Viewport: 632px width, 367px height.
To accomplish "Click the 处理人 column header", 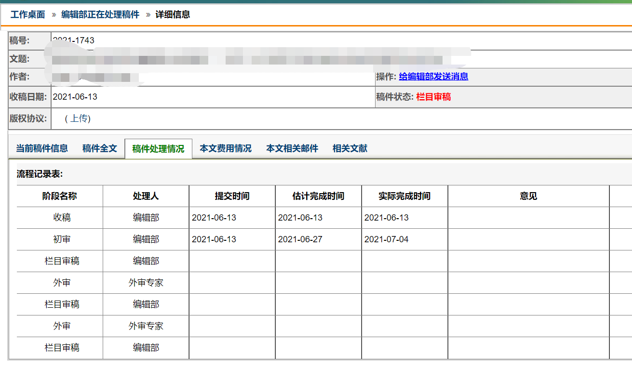I will [146, 196].
